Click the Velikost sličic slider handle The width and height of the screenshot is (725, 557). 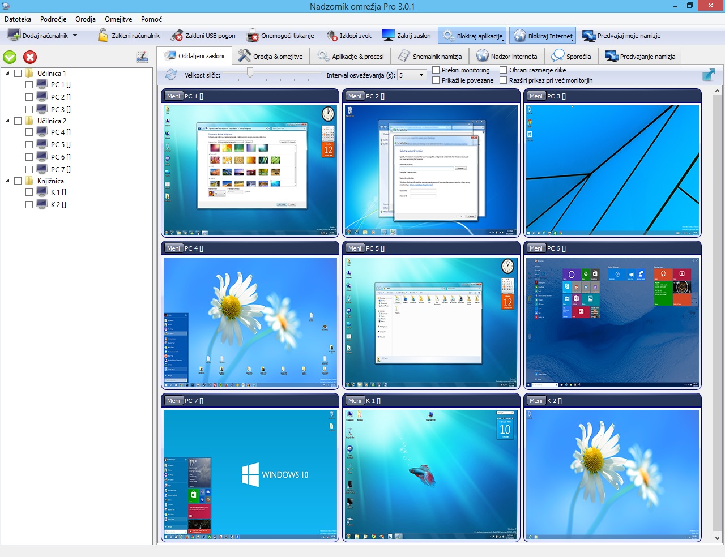(x=250, y=72)
